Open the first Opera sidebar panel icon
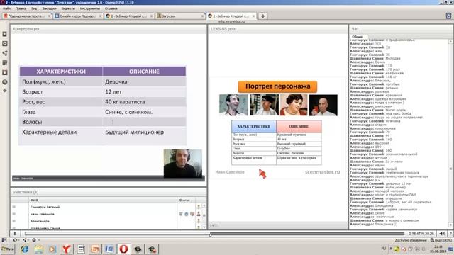 [x=5, y=34]
